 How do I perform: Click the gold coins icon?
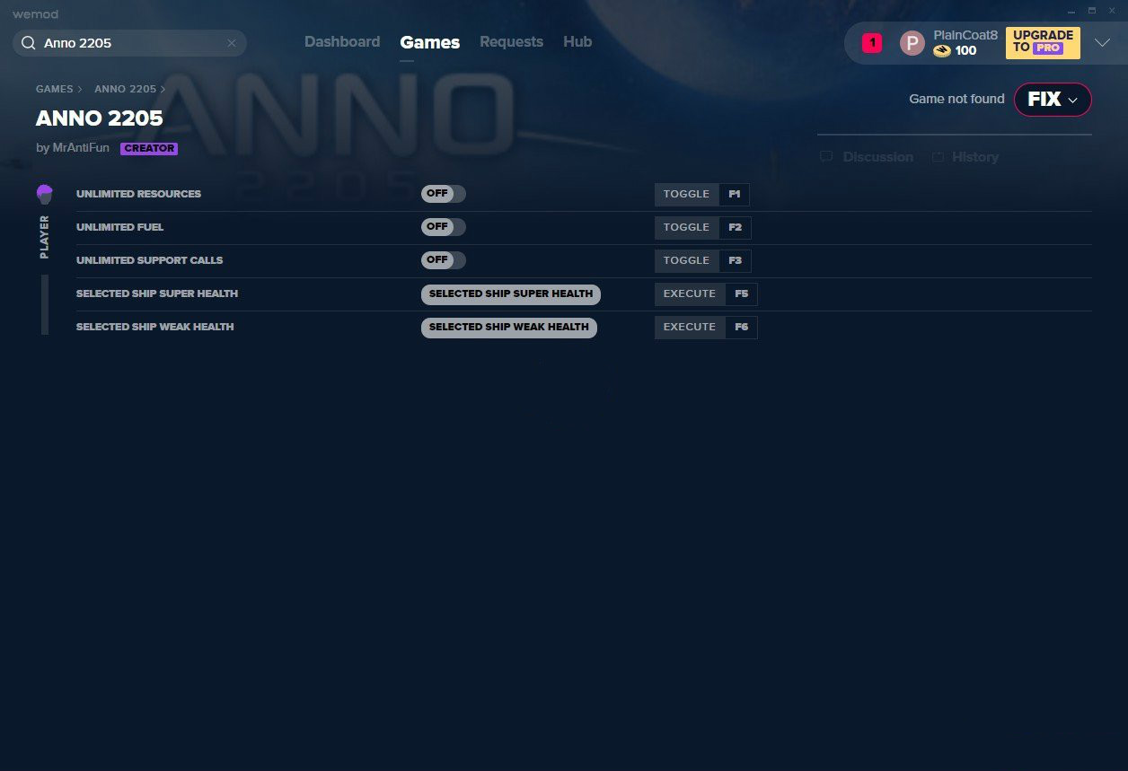pos(941,51)
